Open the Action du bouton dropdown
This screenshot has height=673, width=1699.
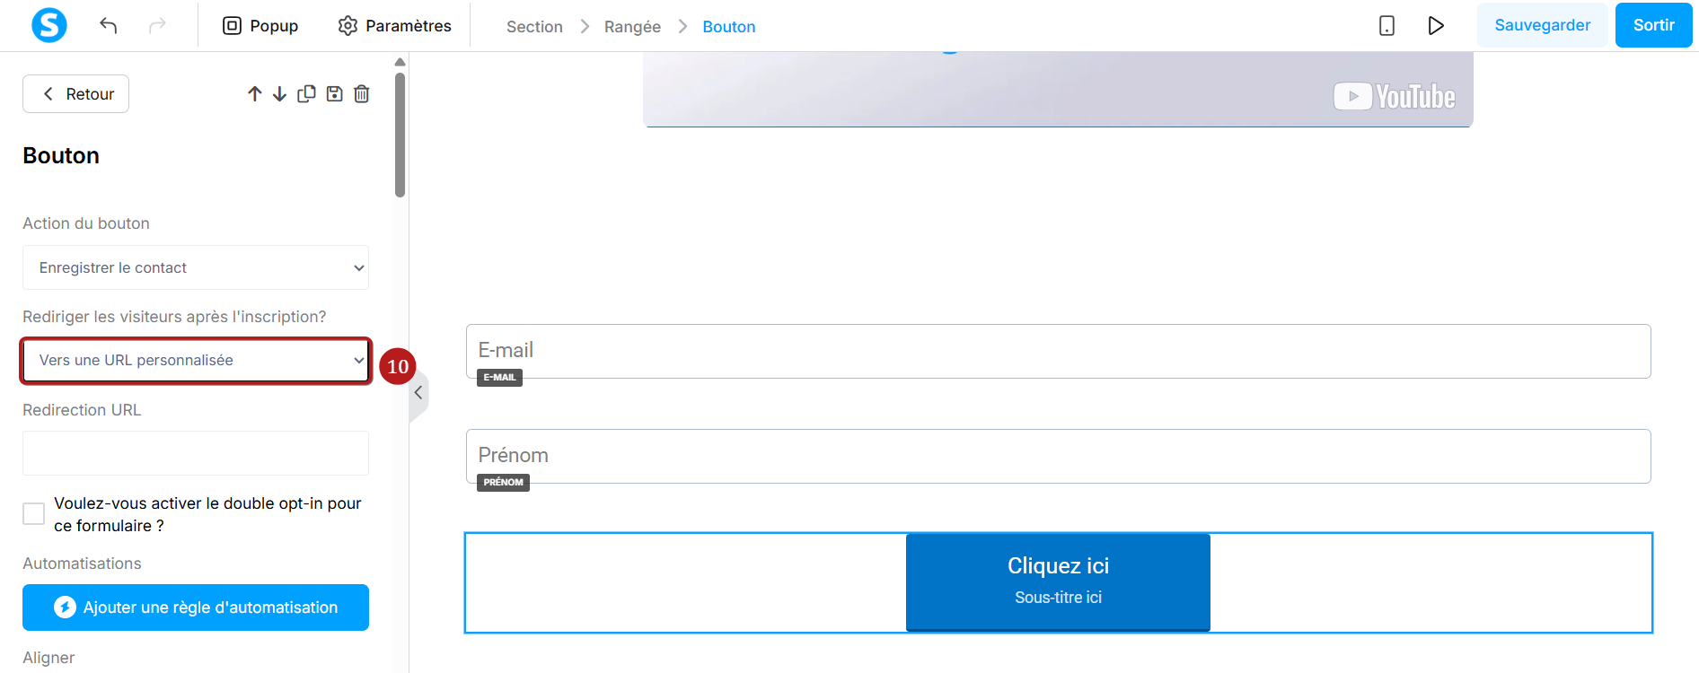click(196, 267)
